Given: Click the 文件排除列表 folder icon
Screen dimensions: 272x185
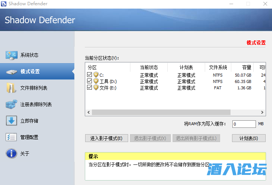Looking at the screenshot, I should pyautogui.click(x=11, y=88).
